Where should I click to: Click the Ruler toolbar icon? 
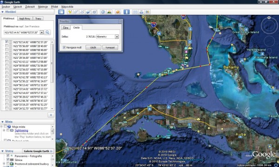pyautogui.click(x=126, y=12)
